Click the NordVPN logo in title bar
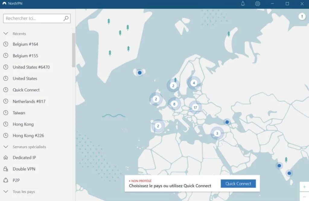 pyautogui.click(x=4, y=4)
